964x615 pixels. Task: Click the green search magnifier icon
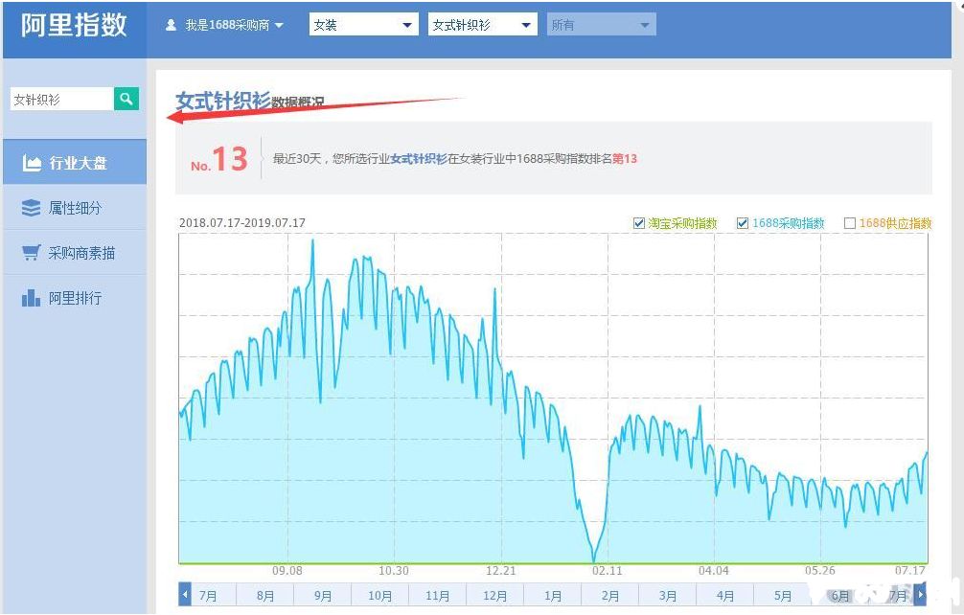(x=126, y=99)
